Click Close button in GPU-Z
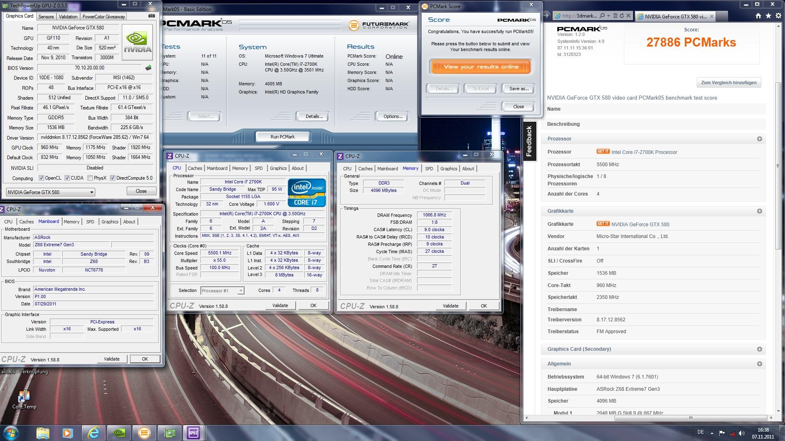Image resolution: width=785 pixels, height=441 pixels. 141,191
